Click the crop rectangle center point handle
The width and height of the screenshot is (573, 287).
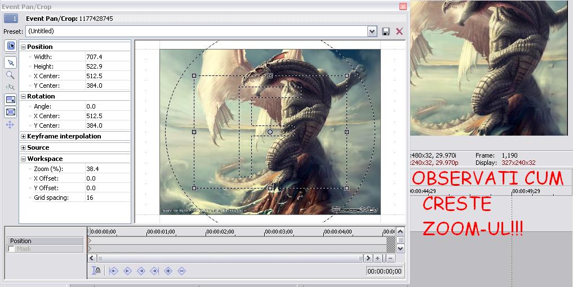click(270, 132)
